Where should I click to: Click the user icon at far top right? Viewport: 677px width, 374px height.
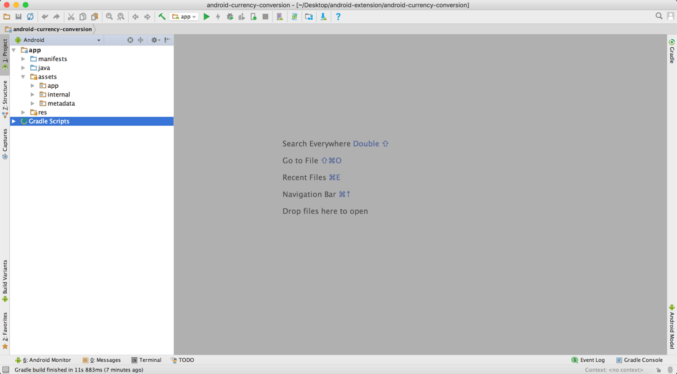click(x=670, y=16)
